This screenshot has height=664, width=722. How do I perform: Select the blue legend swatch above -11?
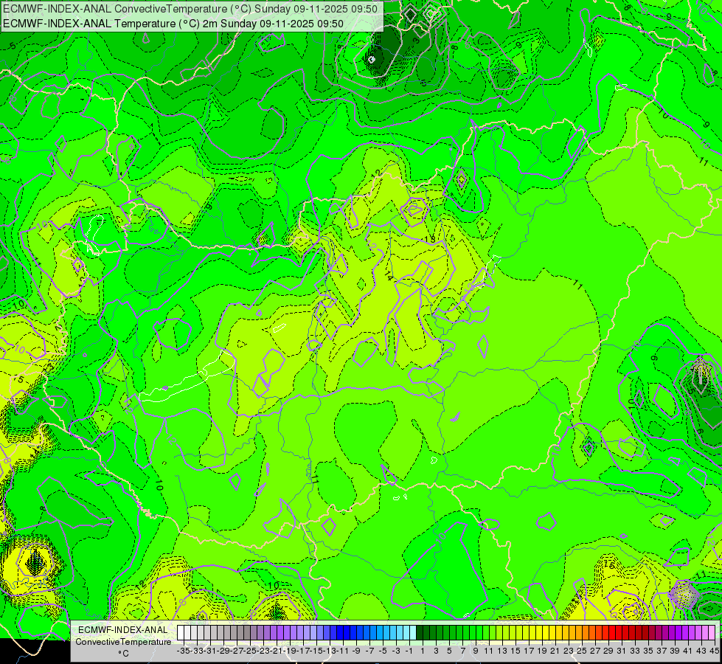340,633
